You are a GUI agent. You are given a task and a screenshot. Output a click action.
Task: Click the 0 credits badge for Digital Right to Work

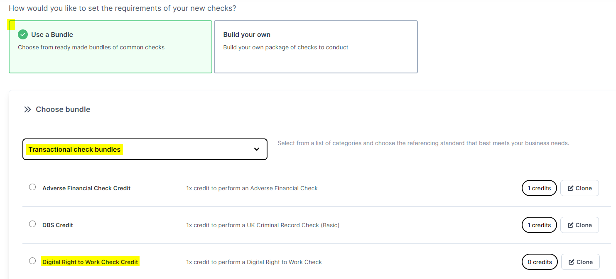[x=540, y=262]
